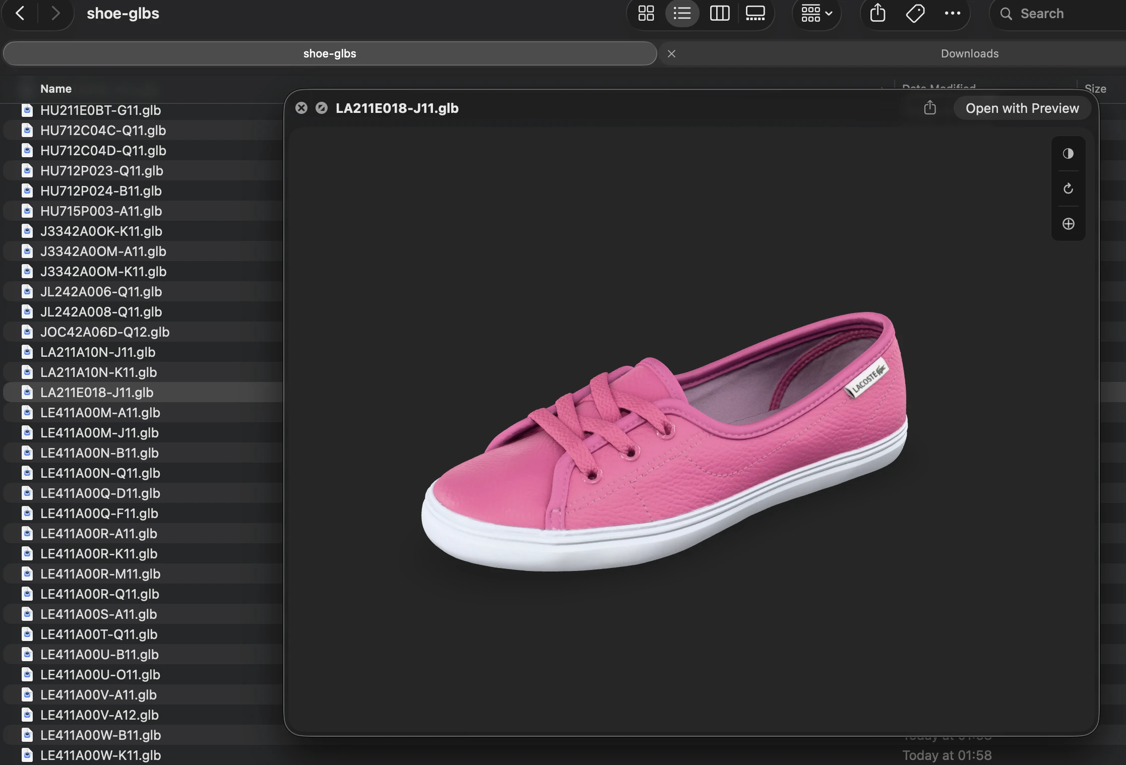
Task: Select LA211A10N-K11.glb file
Action: [x=98, y=372]
